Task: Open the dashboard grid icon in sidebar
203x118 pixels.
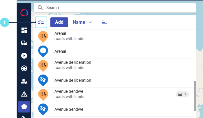Action: tap(24, 30)
